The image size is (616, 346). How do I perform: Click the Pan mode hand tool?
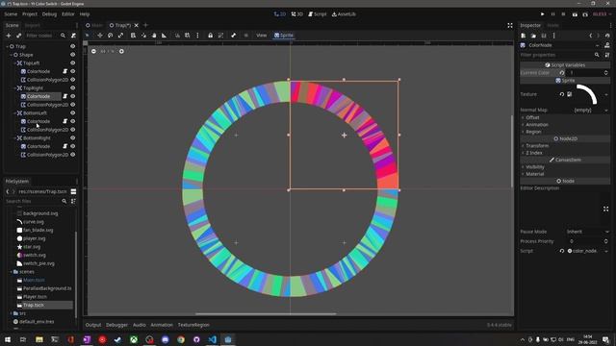[x=154, y=36]
